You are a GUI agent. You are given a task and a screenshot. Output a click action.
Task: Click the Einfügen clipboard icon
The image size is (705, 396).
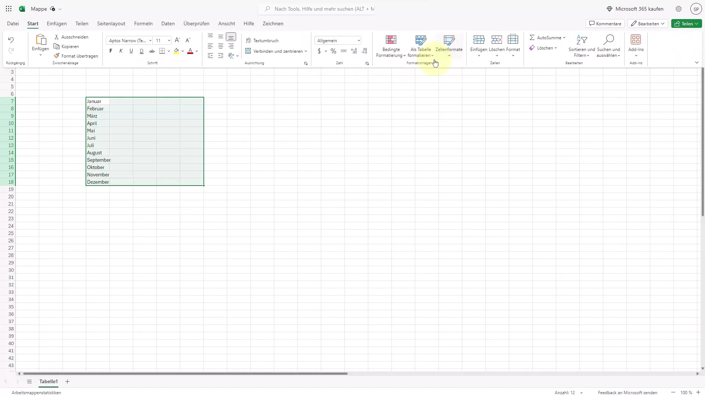point(41,40)
